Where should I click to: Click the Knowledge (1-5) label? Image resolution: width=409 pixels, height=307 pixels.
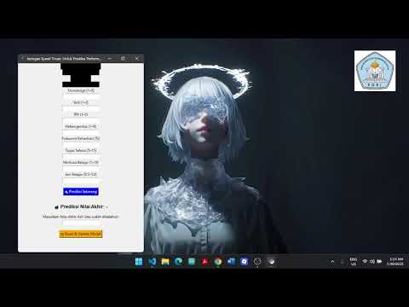click(81, 90)
